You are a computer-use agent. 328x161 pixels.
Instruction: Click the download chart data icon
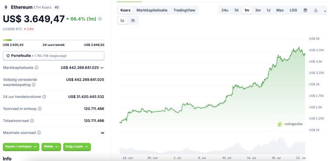[316, 10]
